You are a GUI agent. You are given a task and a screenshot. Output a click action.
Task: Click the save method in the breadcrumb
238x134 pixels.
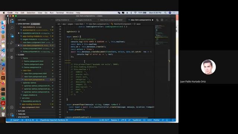[138, 24]
